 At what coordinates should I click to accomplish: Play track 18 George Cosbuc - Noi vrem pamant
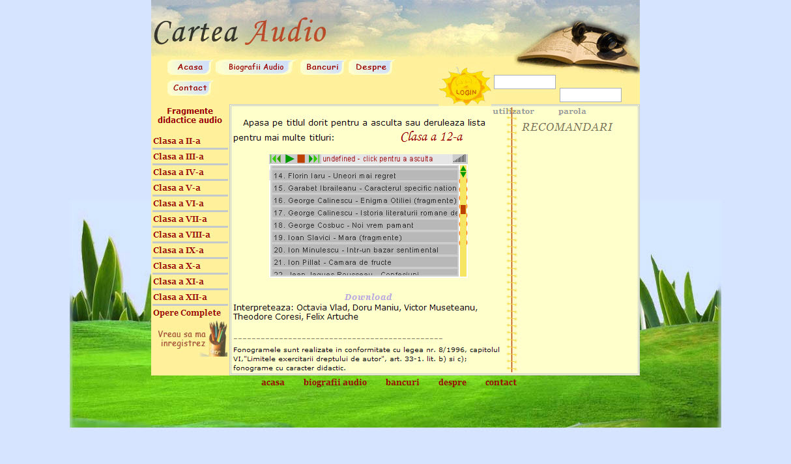[365, 225]
